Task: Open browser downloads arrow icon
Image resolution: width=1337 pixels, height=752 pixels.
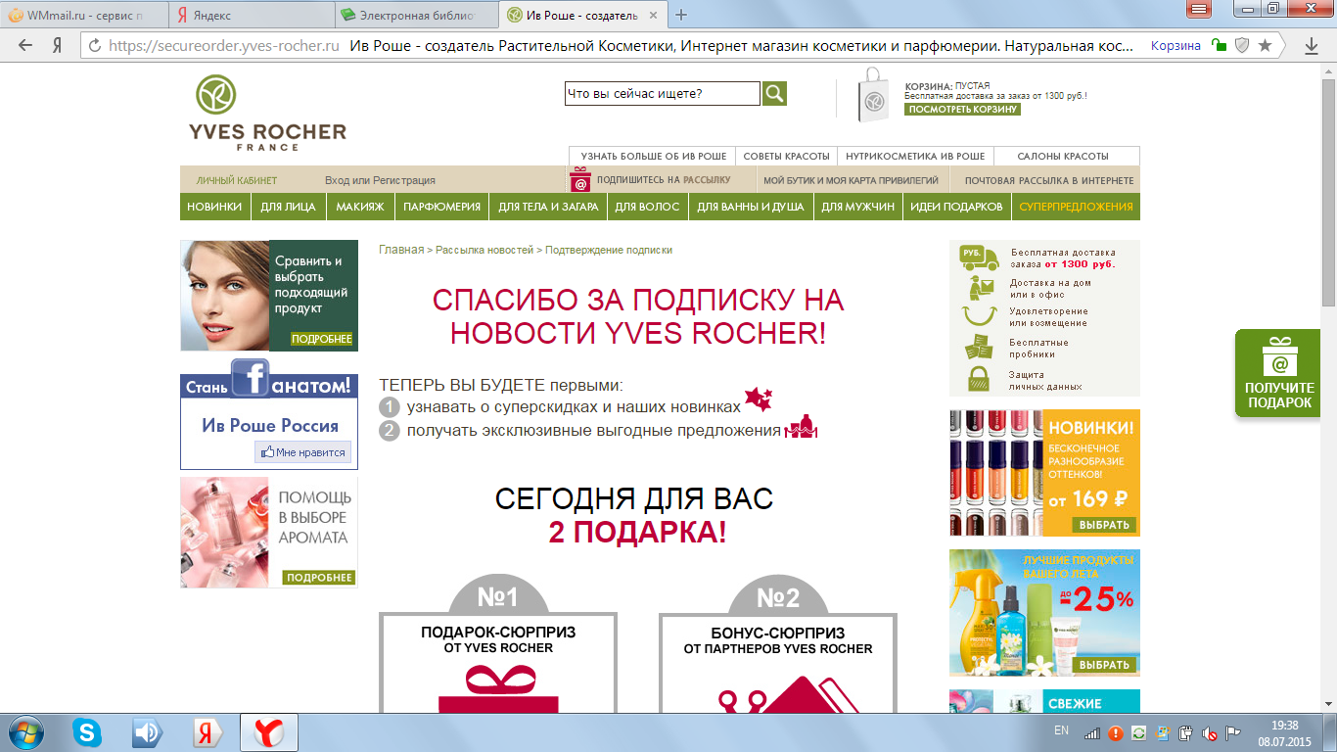Action: coord(1312,45)
